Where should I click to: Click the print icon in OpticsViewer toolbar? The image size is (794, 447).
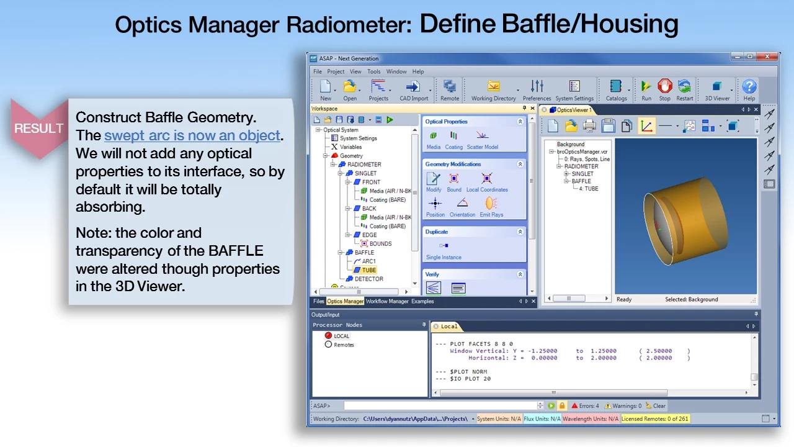click(589, 126)
